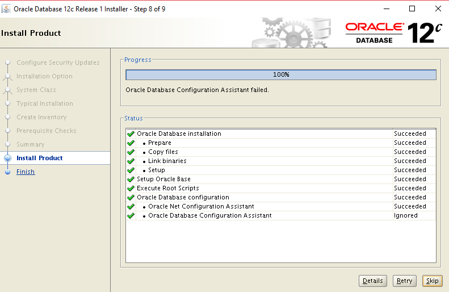Click the Summary step bullet
449x292 pixels.
[8, 144]
